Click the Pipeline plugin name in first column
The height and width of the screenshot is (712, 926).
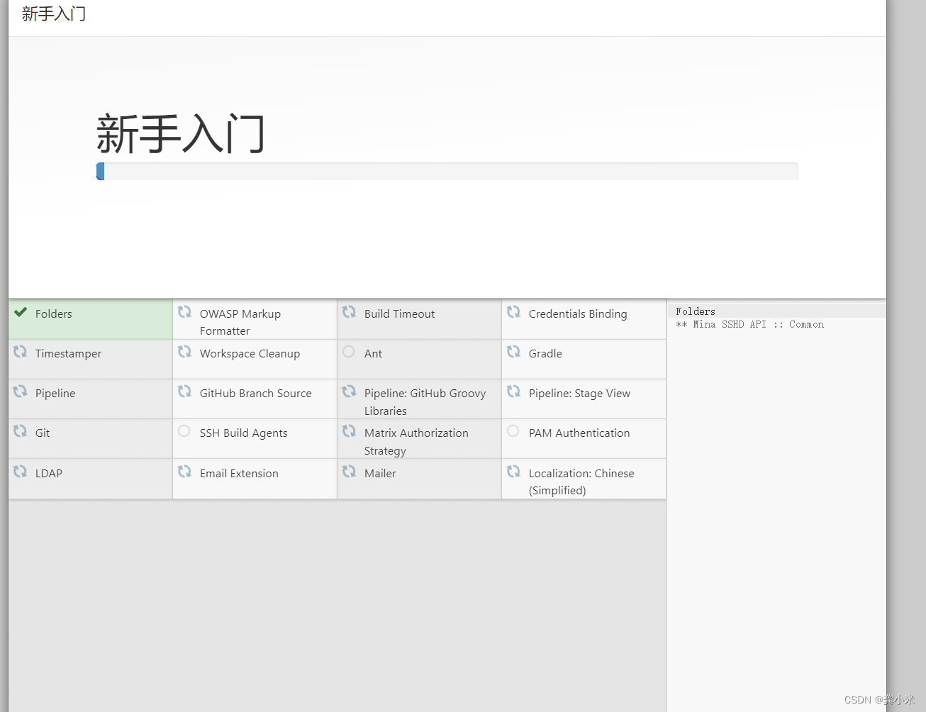click(55, 394)
